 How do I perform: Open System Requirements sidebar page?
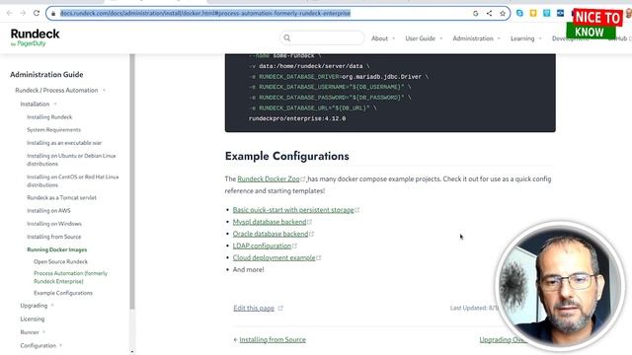pos(53,129)
